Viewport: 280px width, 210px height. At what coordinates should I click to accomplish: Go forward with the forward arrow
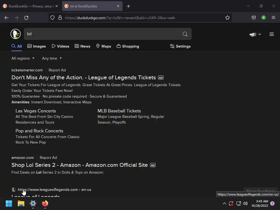coord(16,18)
